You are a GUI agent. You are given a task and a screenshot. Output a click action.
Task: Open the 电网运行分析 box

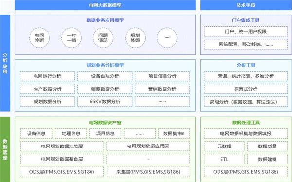[x=48, y=76]
